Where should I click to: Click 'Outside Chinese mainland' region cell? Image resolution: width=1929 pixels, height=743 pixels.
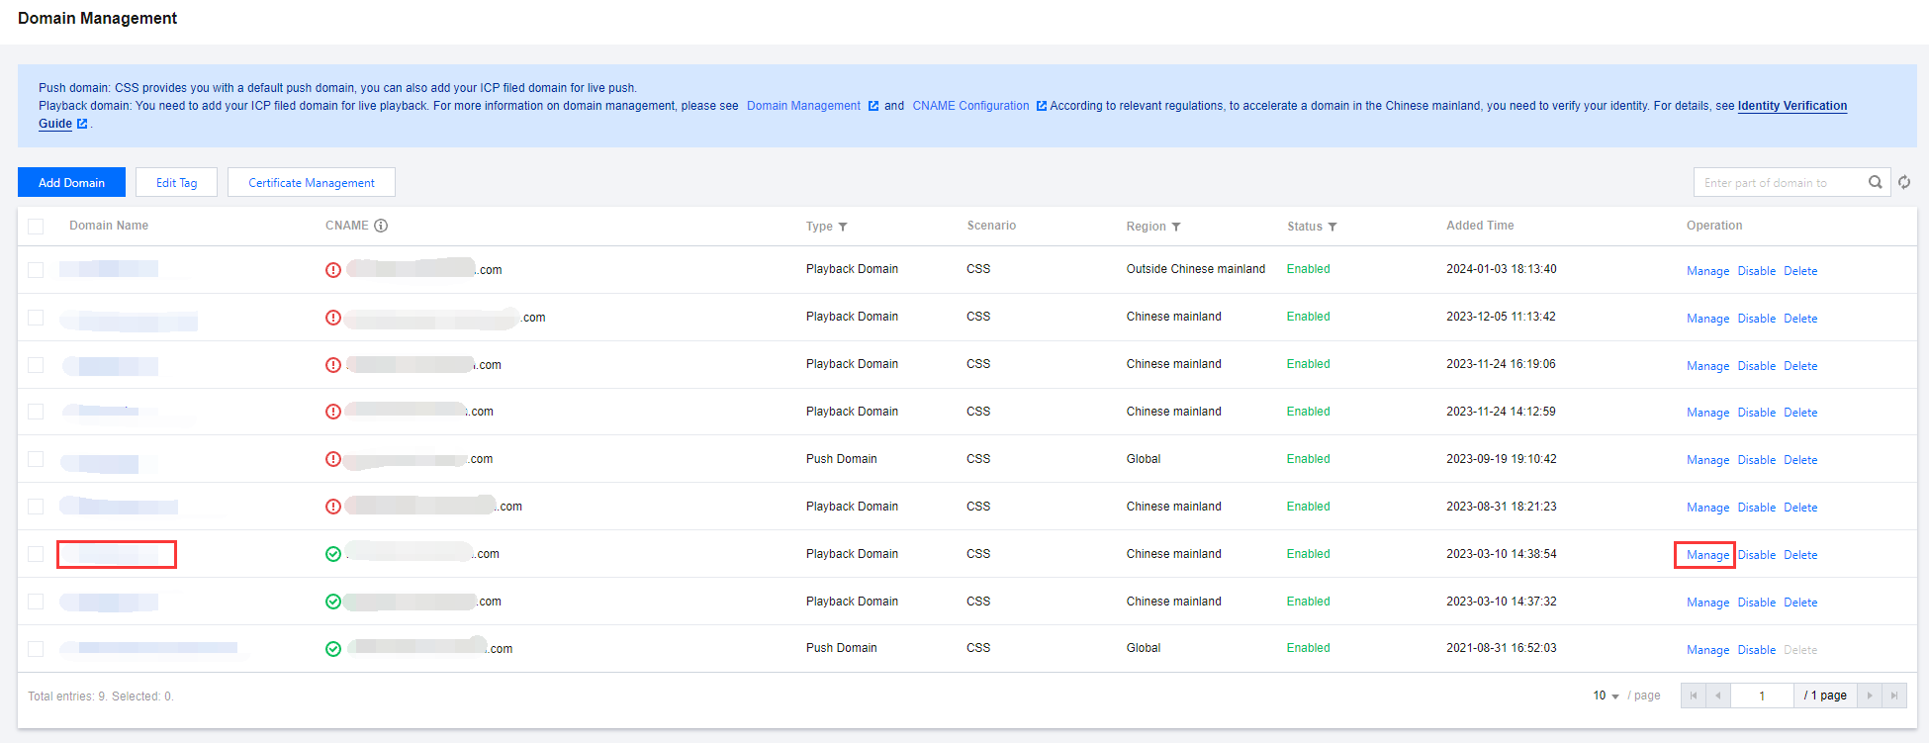coord(1195,269)
